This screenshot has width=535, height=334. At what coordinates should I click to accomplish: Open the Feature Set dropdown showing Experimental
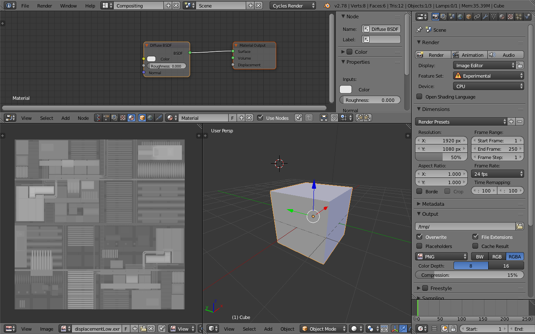(x=488, y=76)
